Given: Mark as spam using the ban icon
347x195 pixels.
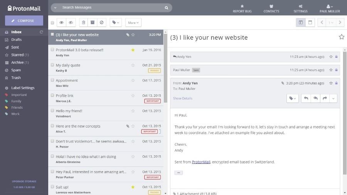Looking at the screenshot, I should 101,23.
